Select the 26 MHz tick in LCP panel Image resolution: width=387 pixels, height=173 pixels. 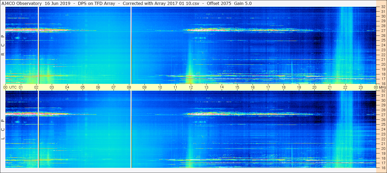(x=383, y=120)
